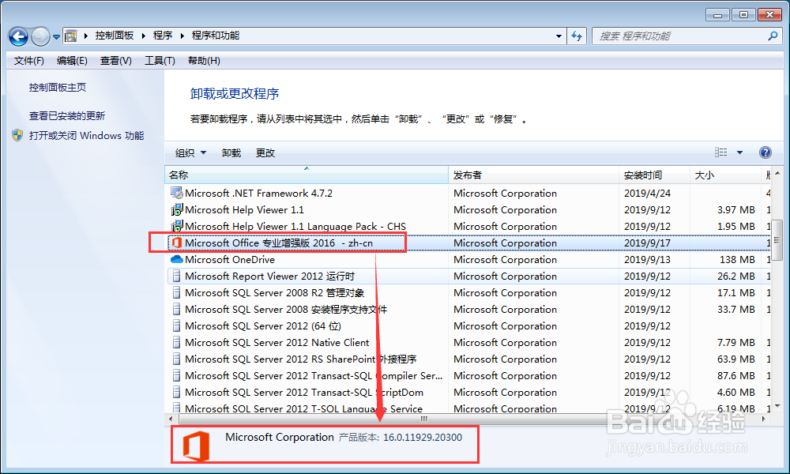Open the 编辑(E) menu
The width and height of the screenshot is (790, 474).
click(x=72, y=61)
